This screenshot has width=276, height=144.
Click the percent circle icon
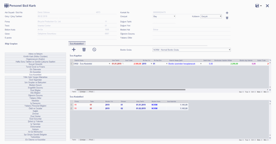(94, 50)
